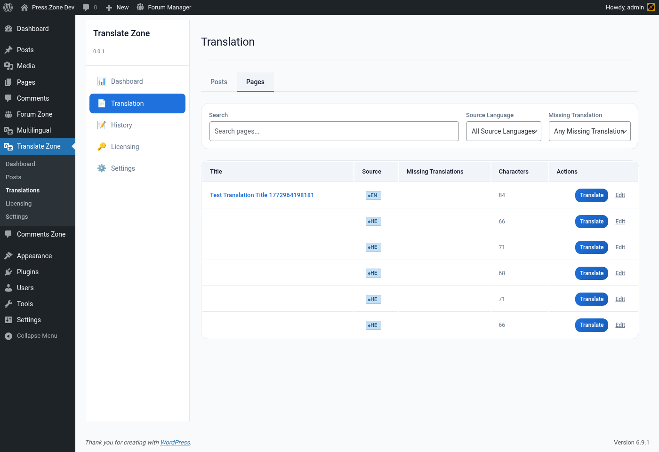Open Test Translation Title 1772964198181 link
Viewport: 659px width, 452px height.
[x=262, y=195]
